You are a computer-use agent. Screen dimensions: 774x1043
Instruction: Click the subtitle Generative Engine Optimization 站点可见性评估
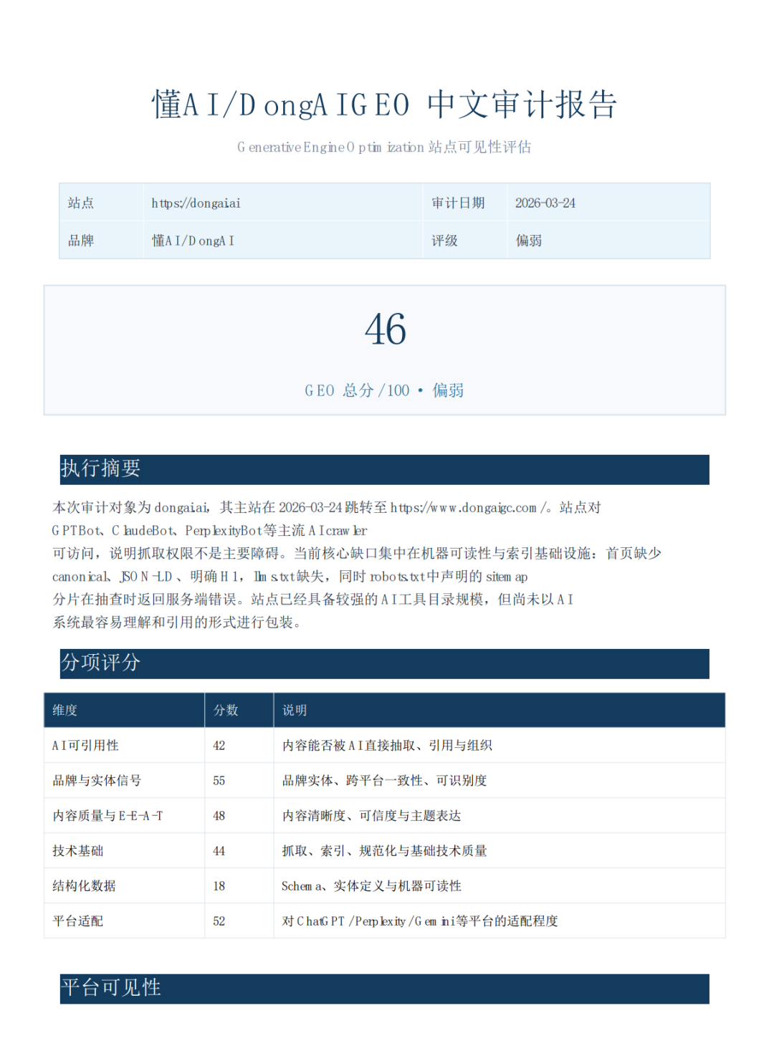[x=387, y=147]
